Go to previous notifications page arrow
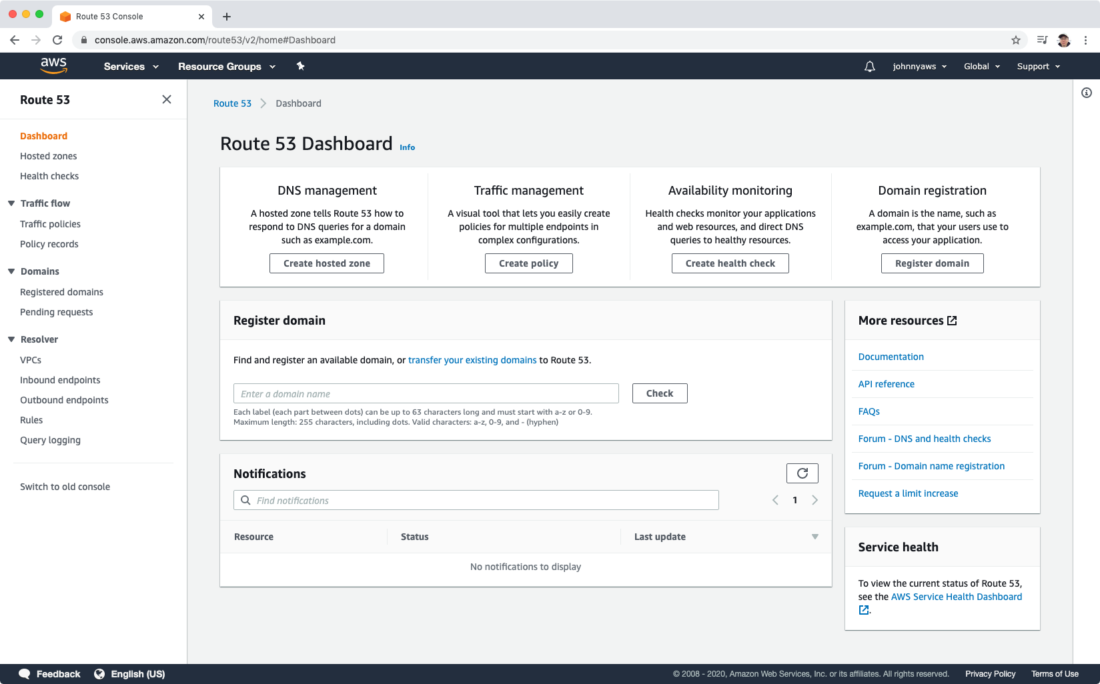Viewport: 1100px width, 684px height. click(775, 500)
